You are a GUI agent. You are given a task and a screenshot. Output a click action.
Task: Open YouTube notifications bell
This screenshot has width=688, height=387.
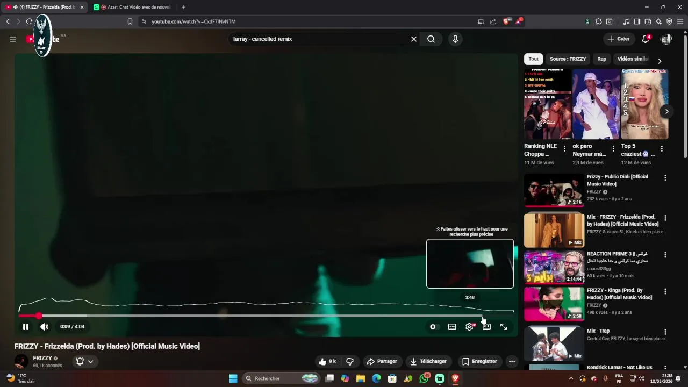coord(646,39)
